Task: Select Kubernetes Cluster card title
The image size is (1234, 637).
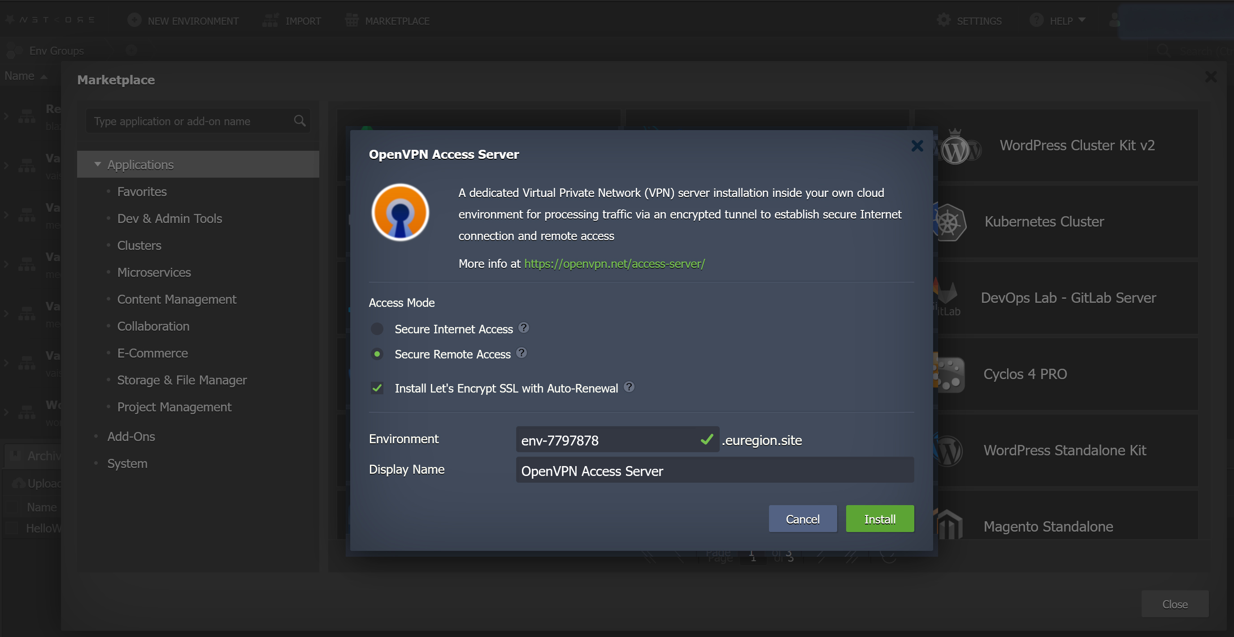Action: click(x=1044, y=222)
